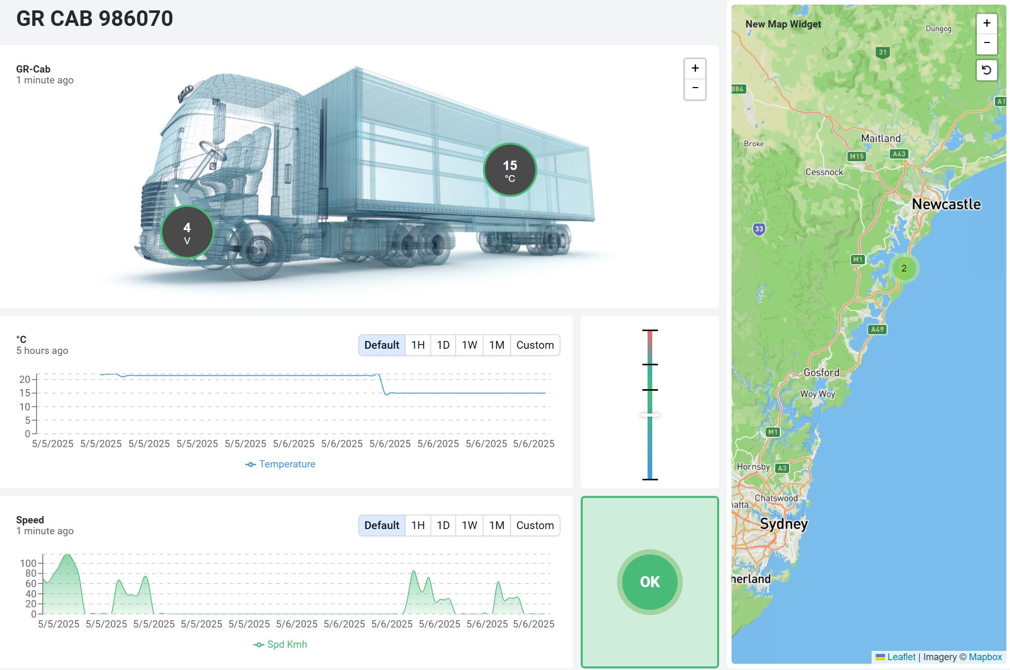Click the Gosford label on the map
Viewport: 1010px width, 670px height.
click(821, 373)
